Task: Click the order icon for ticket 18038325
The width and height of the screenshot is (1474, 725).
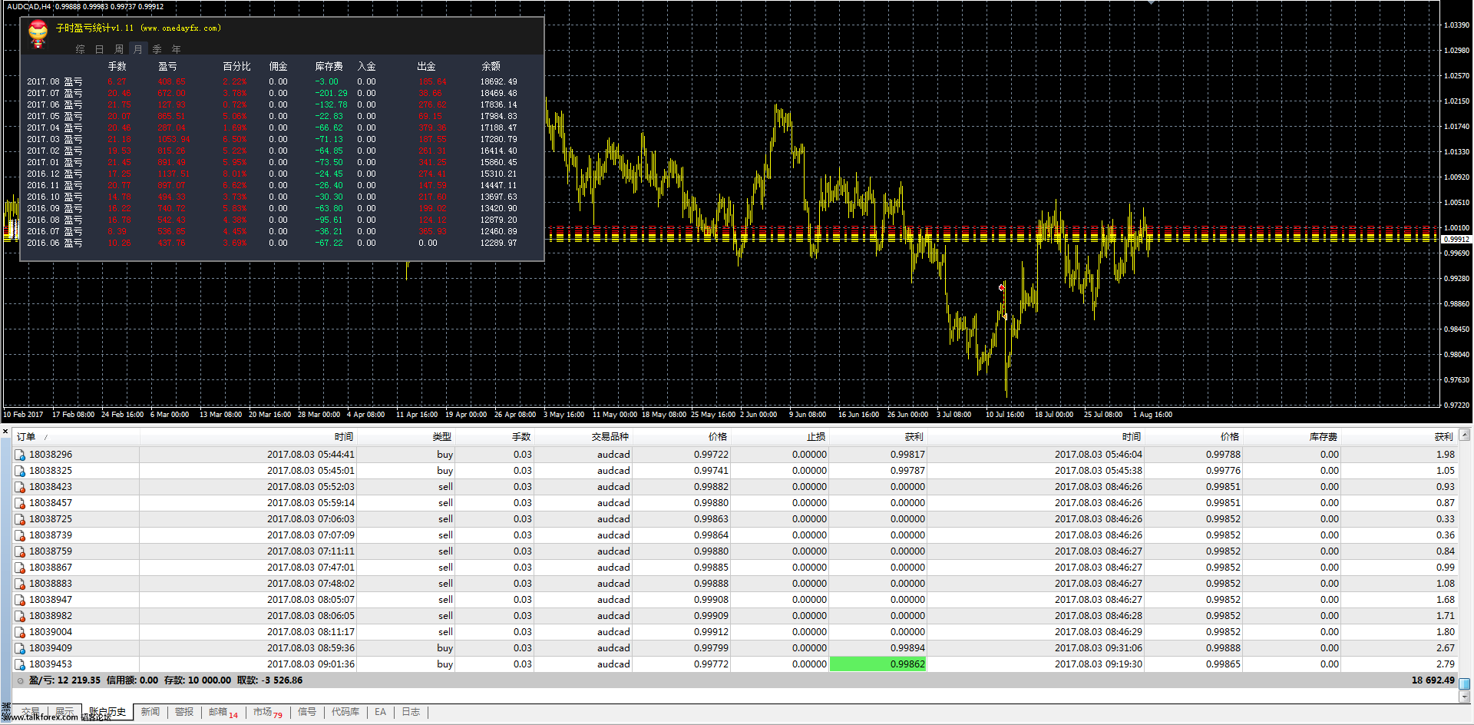Action: (x=20, y=471)
